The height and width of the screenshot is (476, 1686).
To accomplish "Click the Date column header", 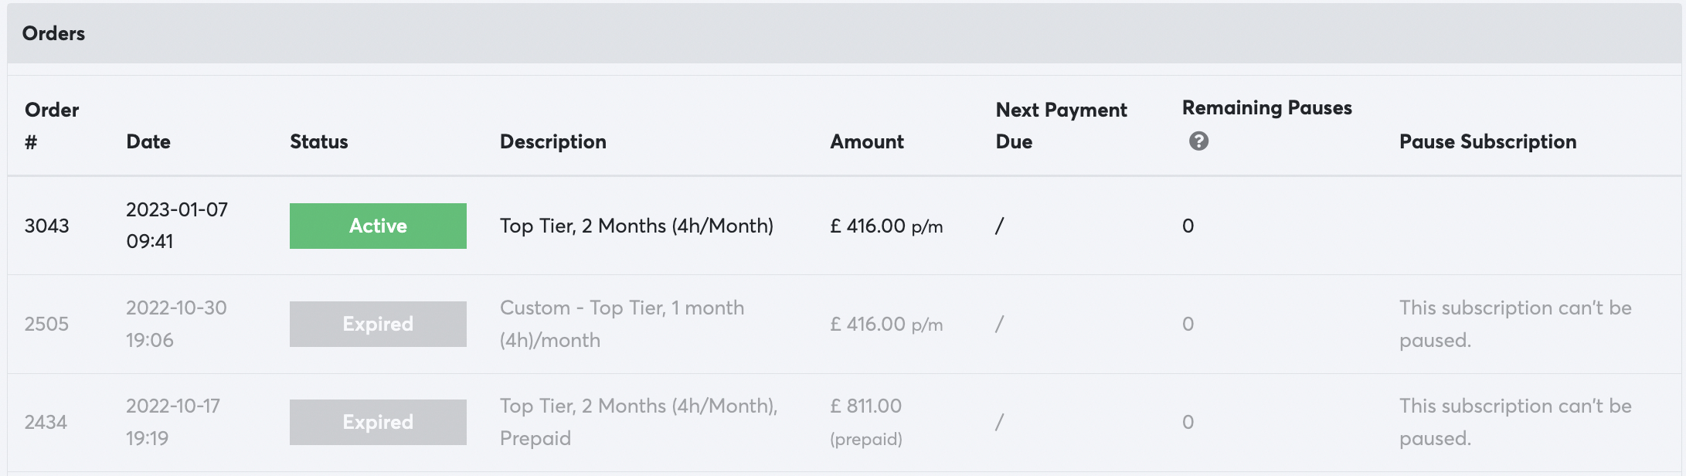I will click(148, 141).
